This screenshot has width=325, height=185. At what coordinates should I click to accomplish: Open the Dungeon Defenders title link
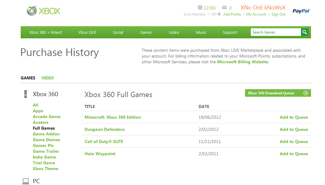coord(105,129)
